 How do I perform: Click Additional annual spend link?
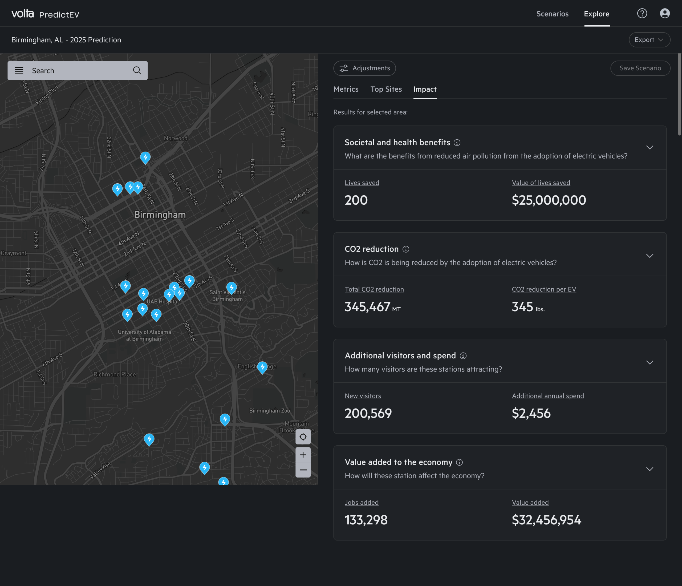coord(548,396)
